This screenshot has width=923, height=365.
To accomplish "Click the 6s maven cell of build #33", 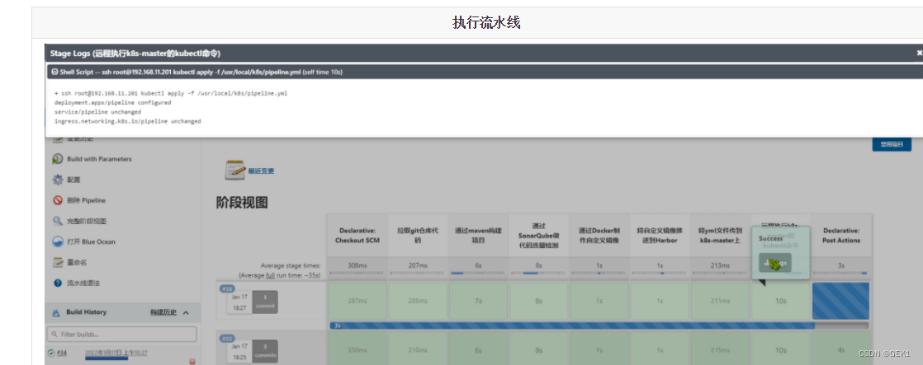I will (479, 349).
